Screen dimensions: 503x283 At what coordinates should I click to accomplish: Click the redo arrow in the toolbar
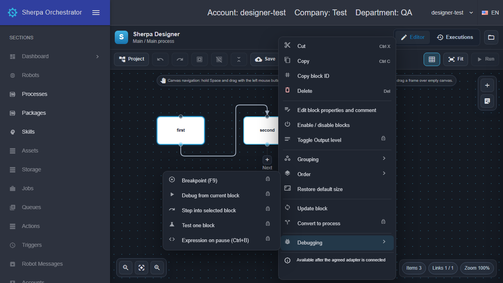(180, 59)
